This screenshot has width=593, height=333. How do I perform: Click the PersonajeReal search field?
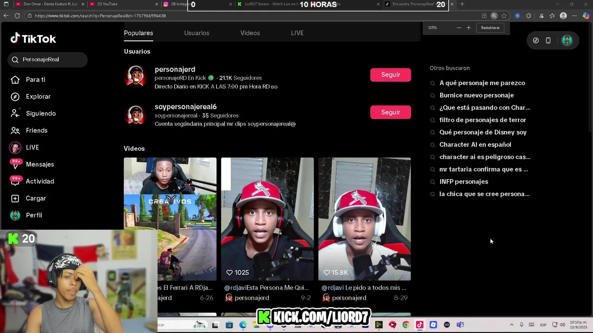(47, 60)
